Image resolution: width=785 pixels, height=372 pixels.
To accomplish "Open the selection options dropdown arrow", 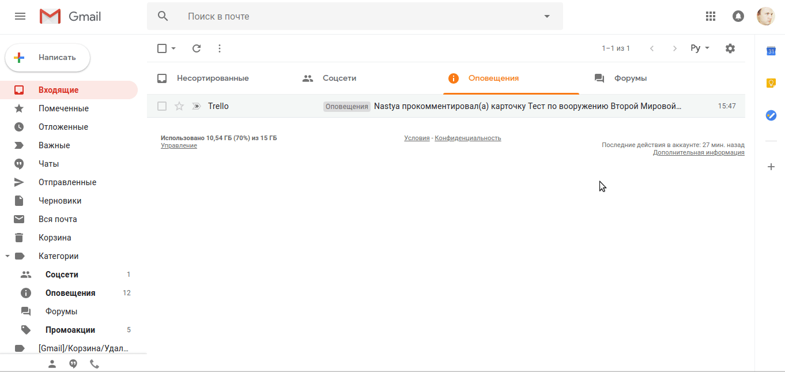I will (x=172, y=48).
